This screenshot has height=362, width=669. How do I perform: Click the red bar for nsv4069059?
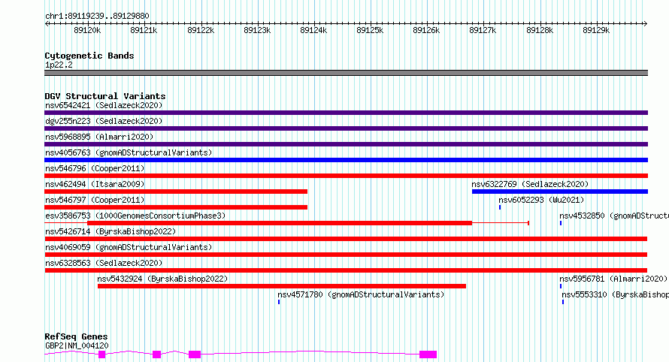click(346, 255)
